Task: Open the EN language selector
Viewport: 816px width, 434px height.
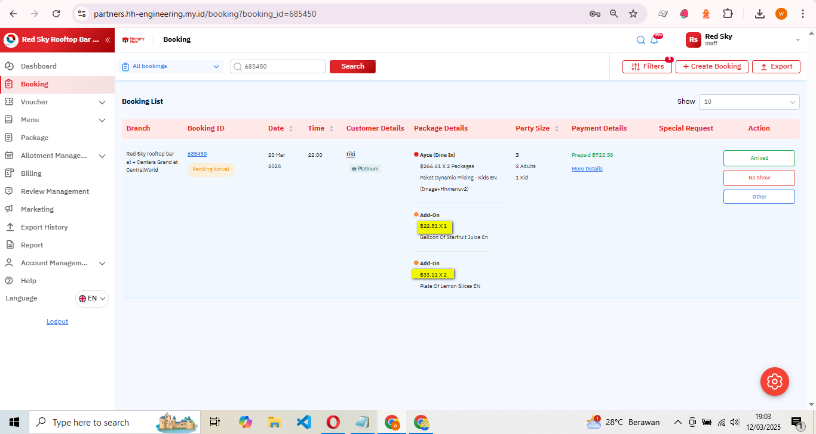Action: click(92, 299)
